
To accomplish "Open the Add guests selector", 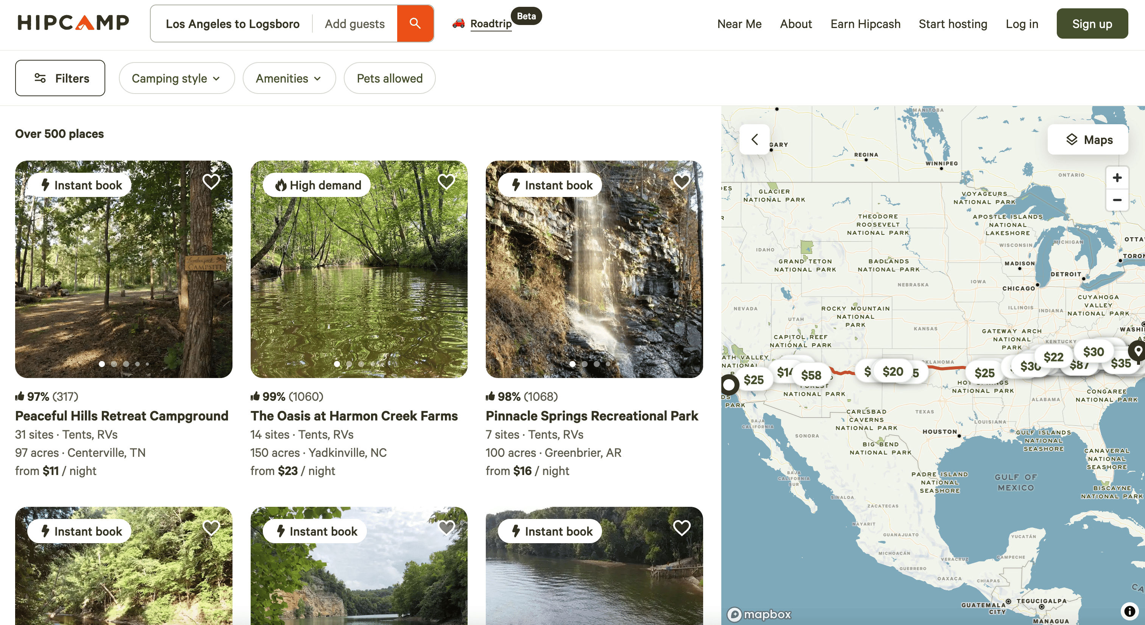I will (x=354, y=24).
